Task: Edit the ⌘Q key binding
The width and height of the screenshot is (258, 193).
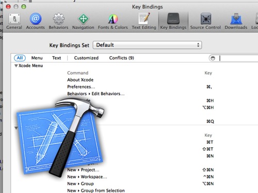Action: point(210,121)
